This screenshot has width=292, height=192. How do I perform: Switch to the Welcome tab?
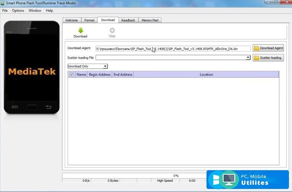tap(72, 20)
